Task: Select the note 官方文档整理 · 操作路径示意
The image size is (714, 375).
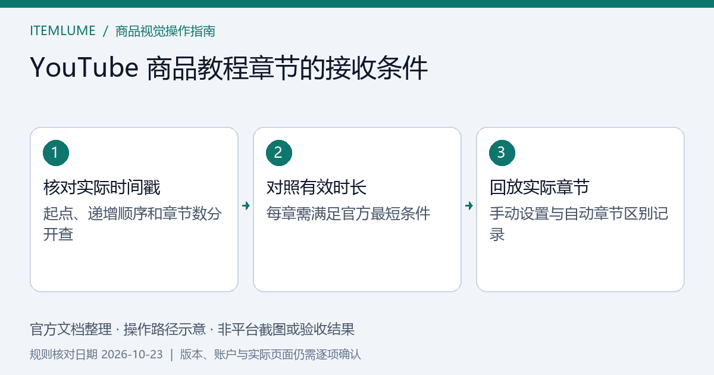Action: (x=118, y=329)
